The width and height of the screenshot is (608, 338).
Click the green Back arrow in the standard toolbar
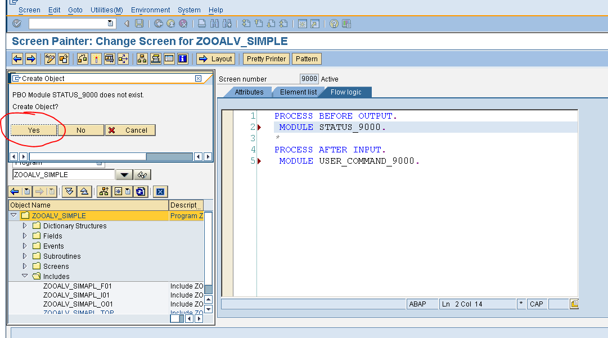(x=159, y=23)
